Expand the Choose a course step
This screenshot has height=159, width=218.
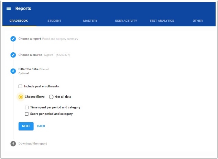click(30, 55)
